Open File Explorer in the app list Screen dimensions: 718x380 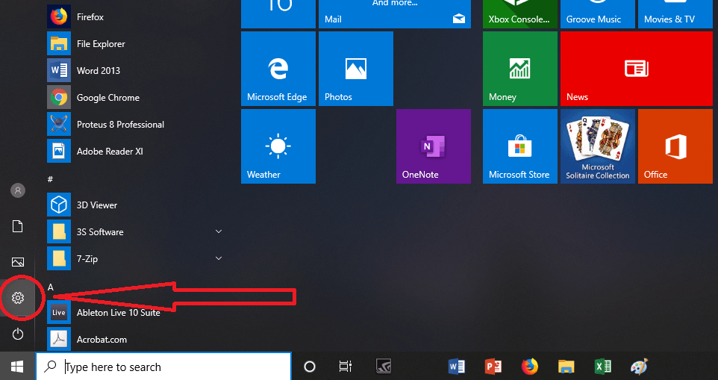tap(135, 44)
